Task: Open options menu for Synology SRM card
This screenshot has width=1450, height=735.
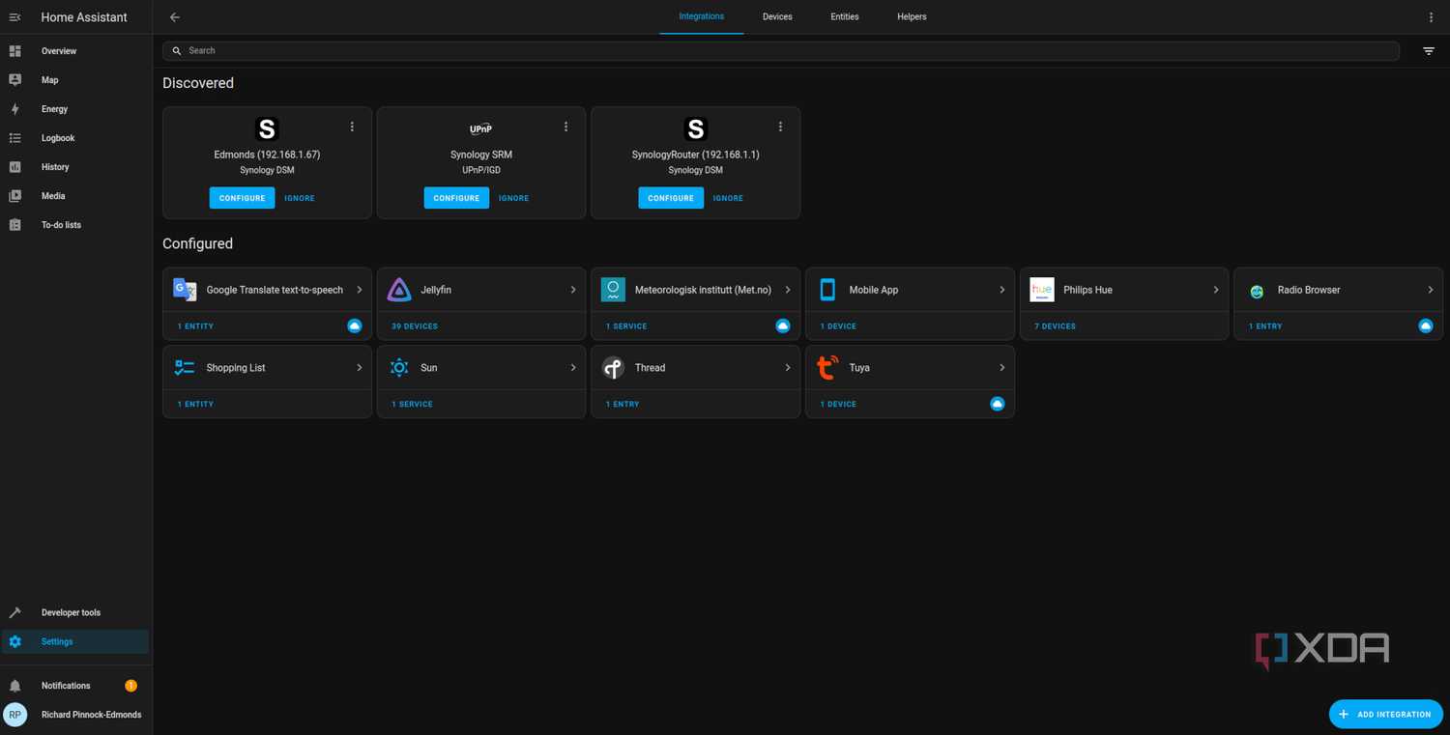Action: 566,127
